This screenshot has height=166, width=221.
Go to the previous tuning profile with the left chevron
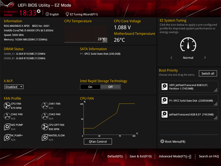[x=171, y=57]
